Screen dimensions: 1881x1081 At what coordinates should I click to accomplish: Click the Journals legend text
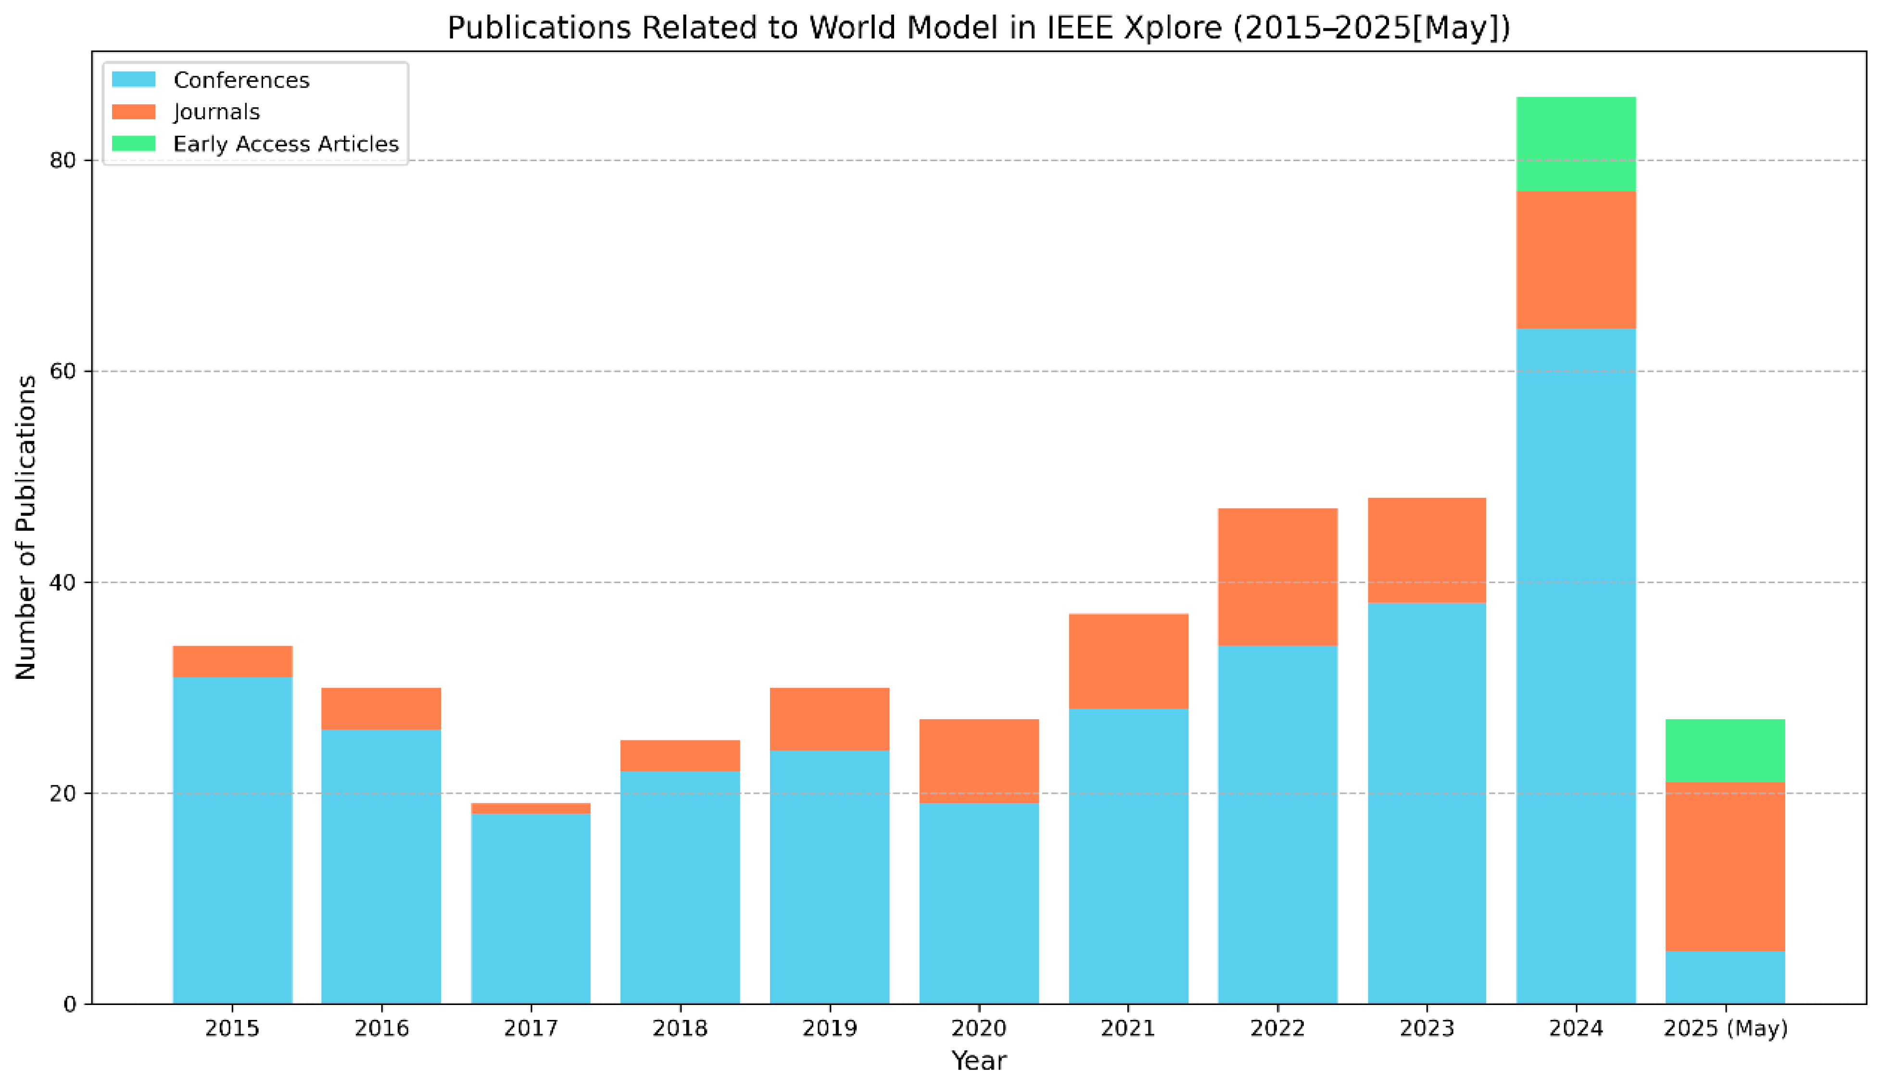coord(216,112)
